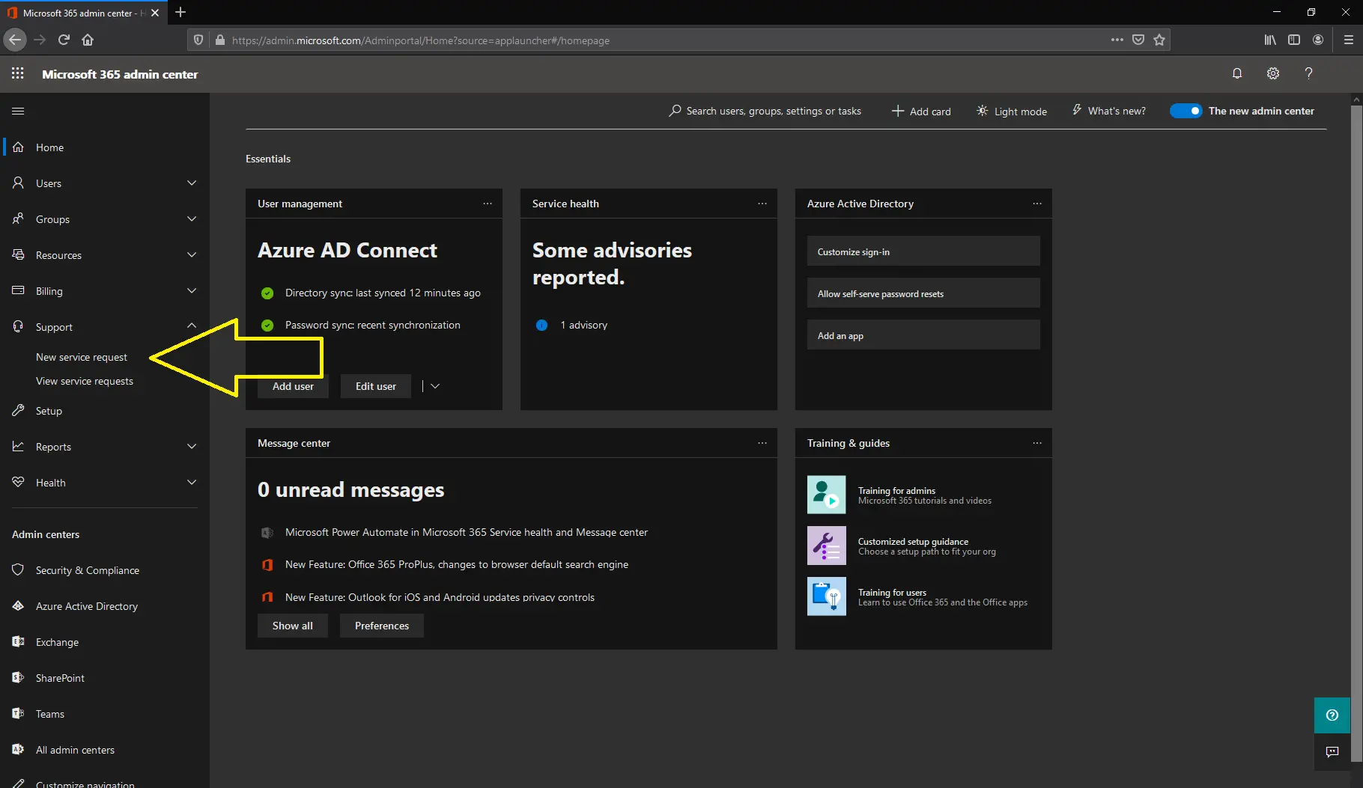Click Training for admins thumbnail icon

coord(827,495)
